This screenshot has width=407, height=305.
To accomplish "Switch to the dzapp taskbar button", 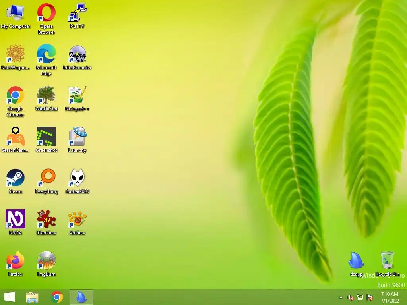I will [x=81, y=297].
